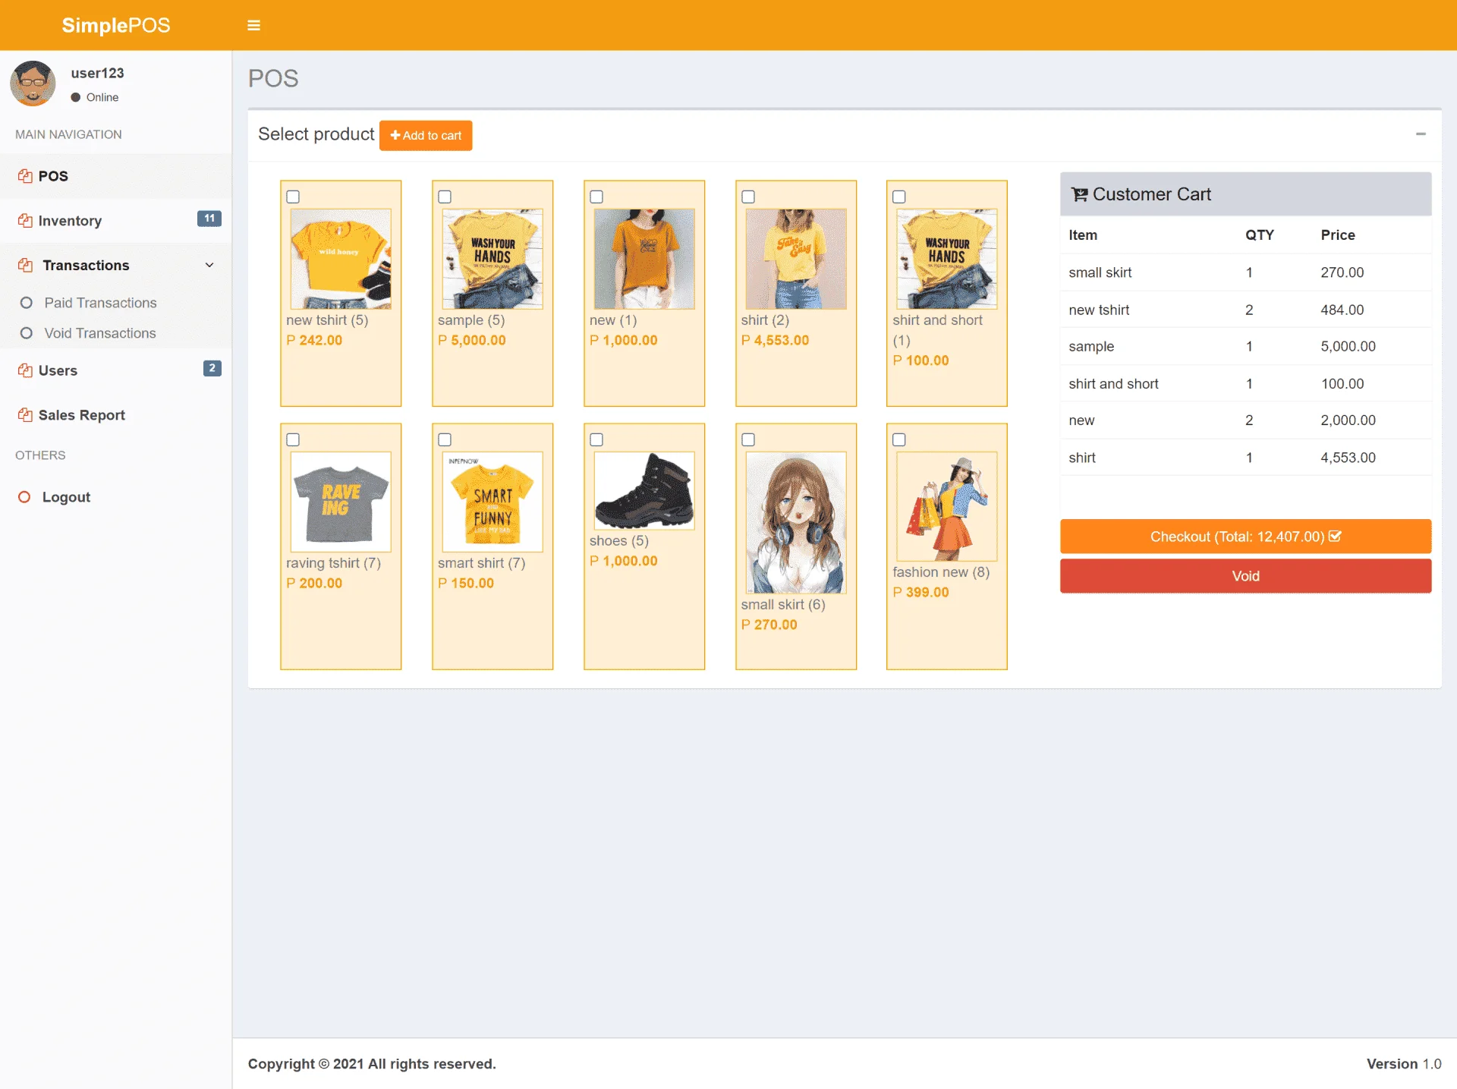The height and width of the screenshot is (1089, 1457).
Task: Click the Online status dot
Action: [76, 97]
